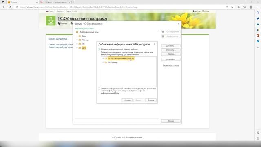Open the Русский language dropdown
The height and width of the screenshot is (147, 261).
point(60,11)
